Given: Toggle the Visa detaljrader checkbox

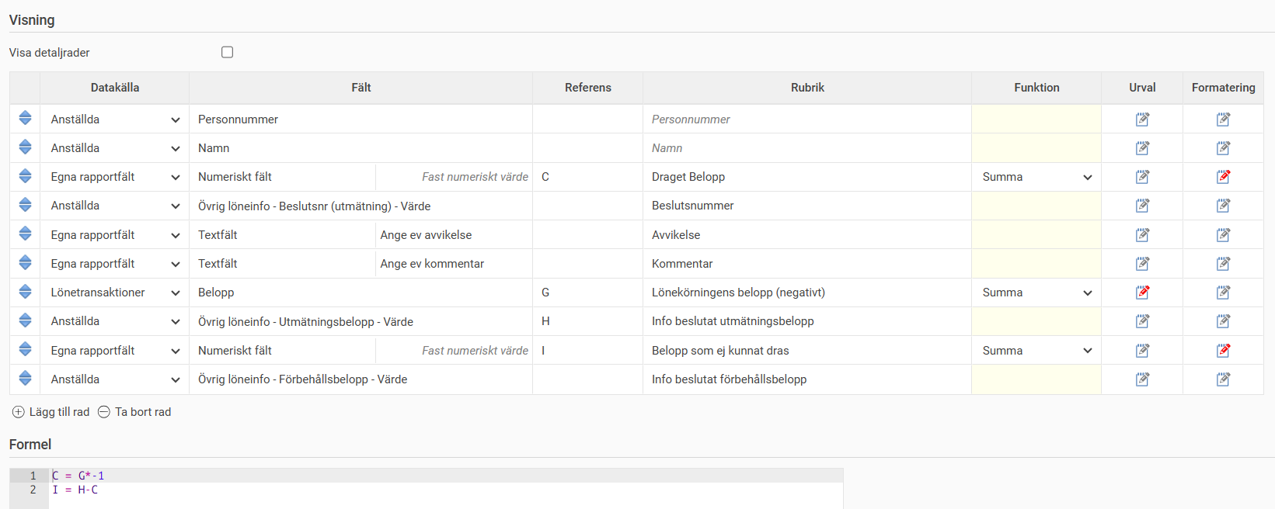Looking at the screenshot, I should 227,52.
